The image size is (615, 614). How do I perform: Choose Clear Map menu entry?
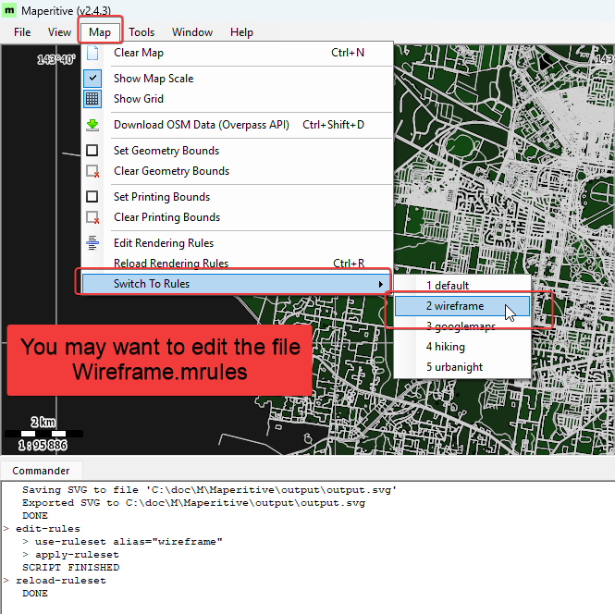coord(237,53)
